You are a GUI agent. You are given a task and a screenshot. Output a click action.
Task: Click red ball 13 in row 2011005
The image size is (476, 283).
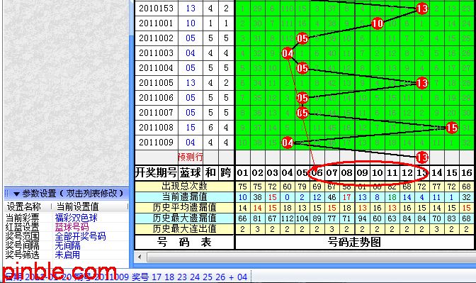pyautogui.click(x=421, y=83)
